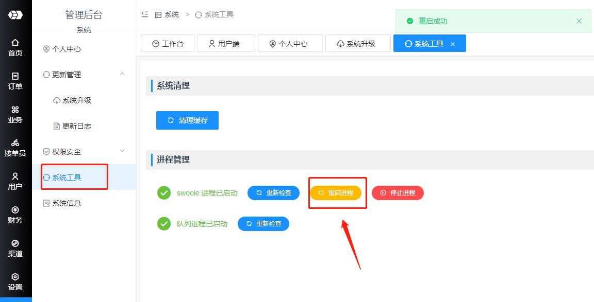
Task: Open 财务 section in the dark sidebar
Action: (x=15, y=215)
